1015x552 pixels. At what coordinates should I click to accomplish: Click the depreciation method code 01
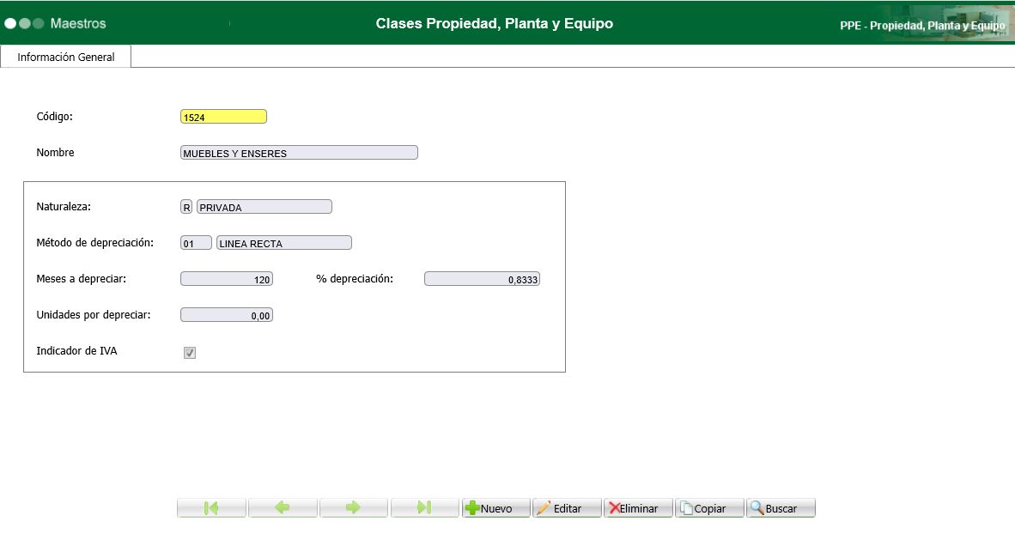pyautogui.click(x=196, y=243)
